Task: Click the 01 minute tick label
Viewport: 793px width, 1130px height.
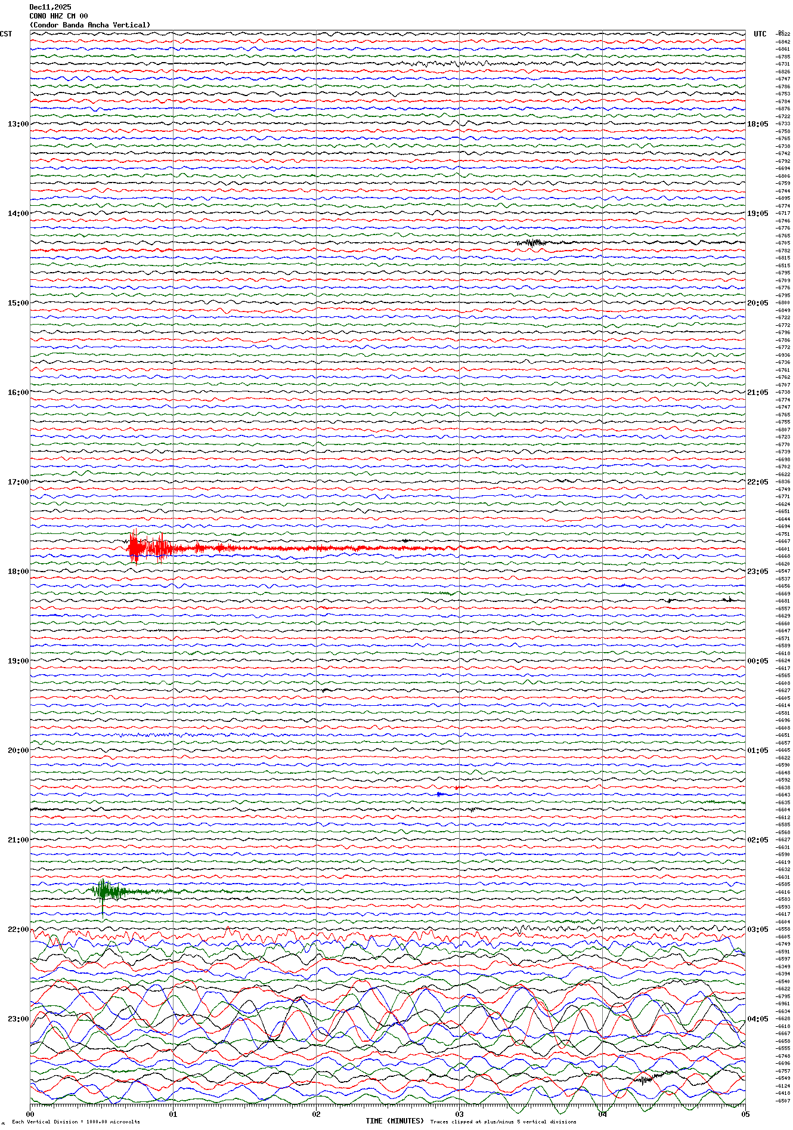Action: click(x=173, y=1114)
